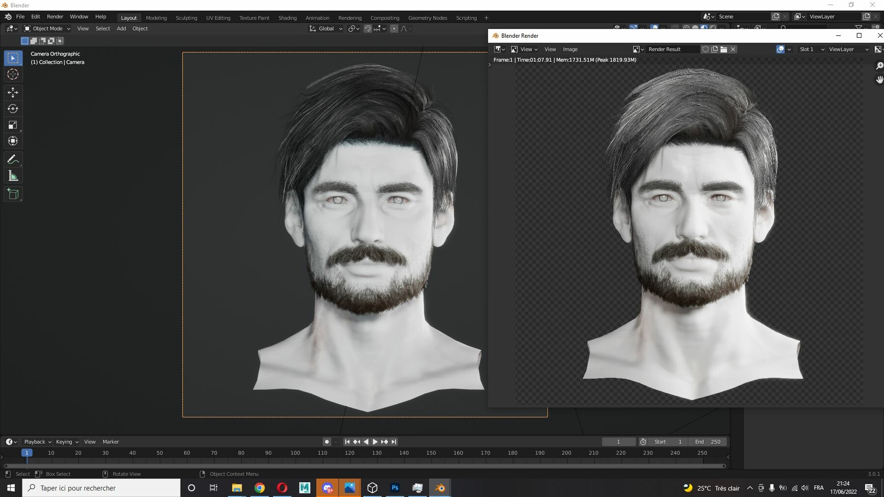
Task: Select the 3D Cursor tool
Action: pyautogui.click(x=13, y=74)
